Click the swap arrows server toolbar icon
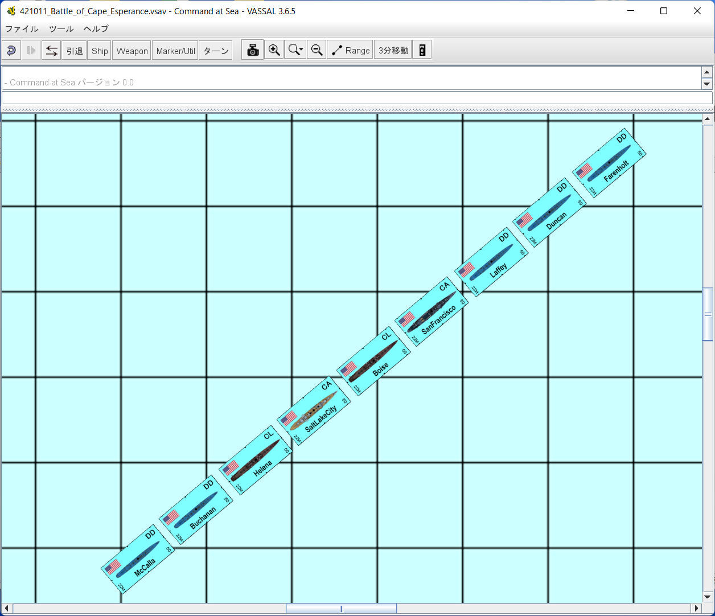Viewport: 715px width, 616px height. [x=51, y=51]
